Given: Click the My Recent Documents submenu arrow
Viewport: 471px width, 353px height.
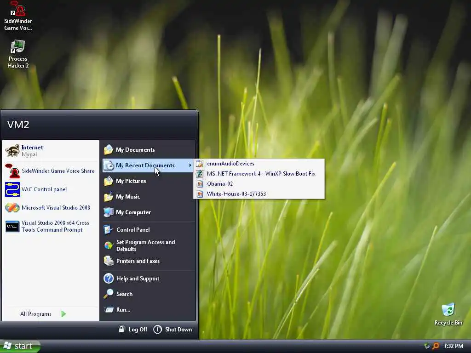Looking at the screenshot, I should pos(190,165).
